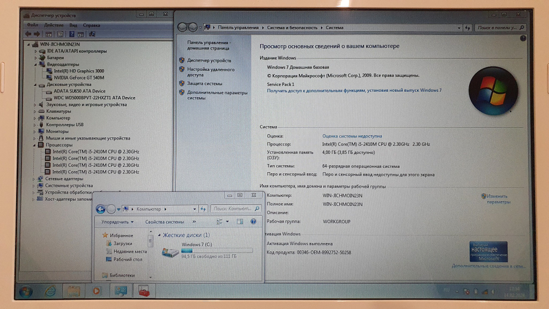Click Microsoft genuine software badge

(489, 251)
